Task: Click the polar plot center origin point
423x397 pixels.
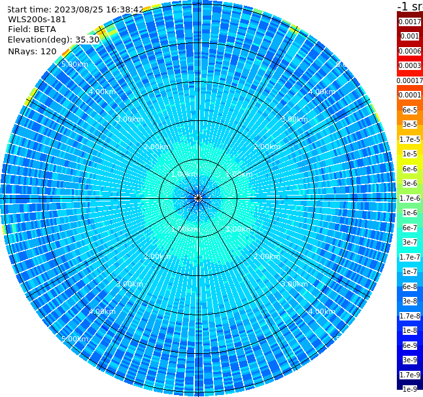Action: tap(198, 198)
